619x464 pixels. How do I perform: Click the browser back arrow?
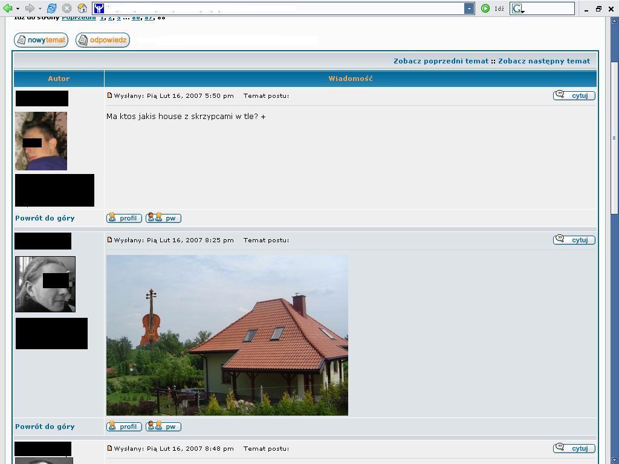pos(8,8)
